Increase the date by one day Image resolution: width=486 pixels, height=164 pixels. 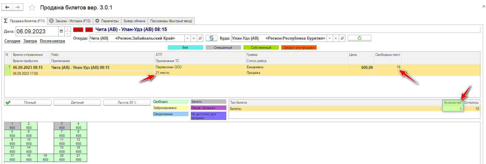tap(68, 29)
